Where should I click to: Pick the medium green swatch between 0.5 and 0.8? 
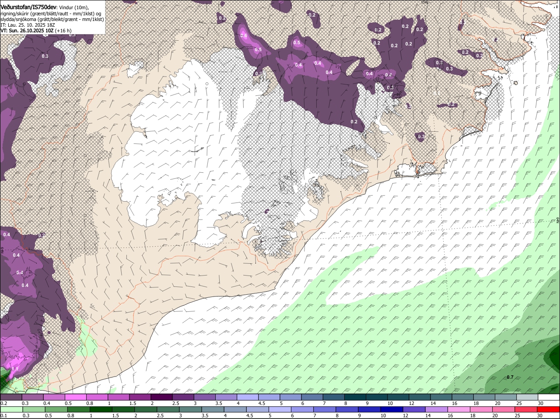pos(56,409)
